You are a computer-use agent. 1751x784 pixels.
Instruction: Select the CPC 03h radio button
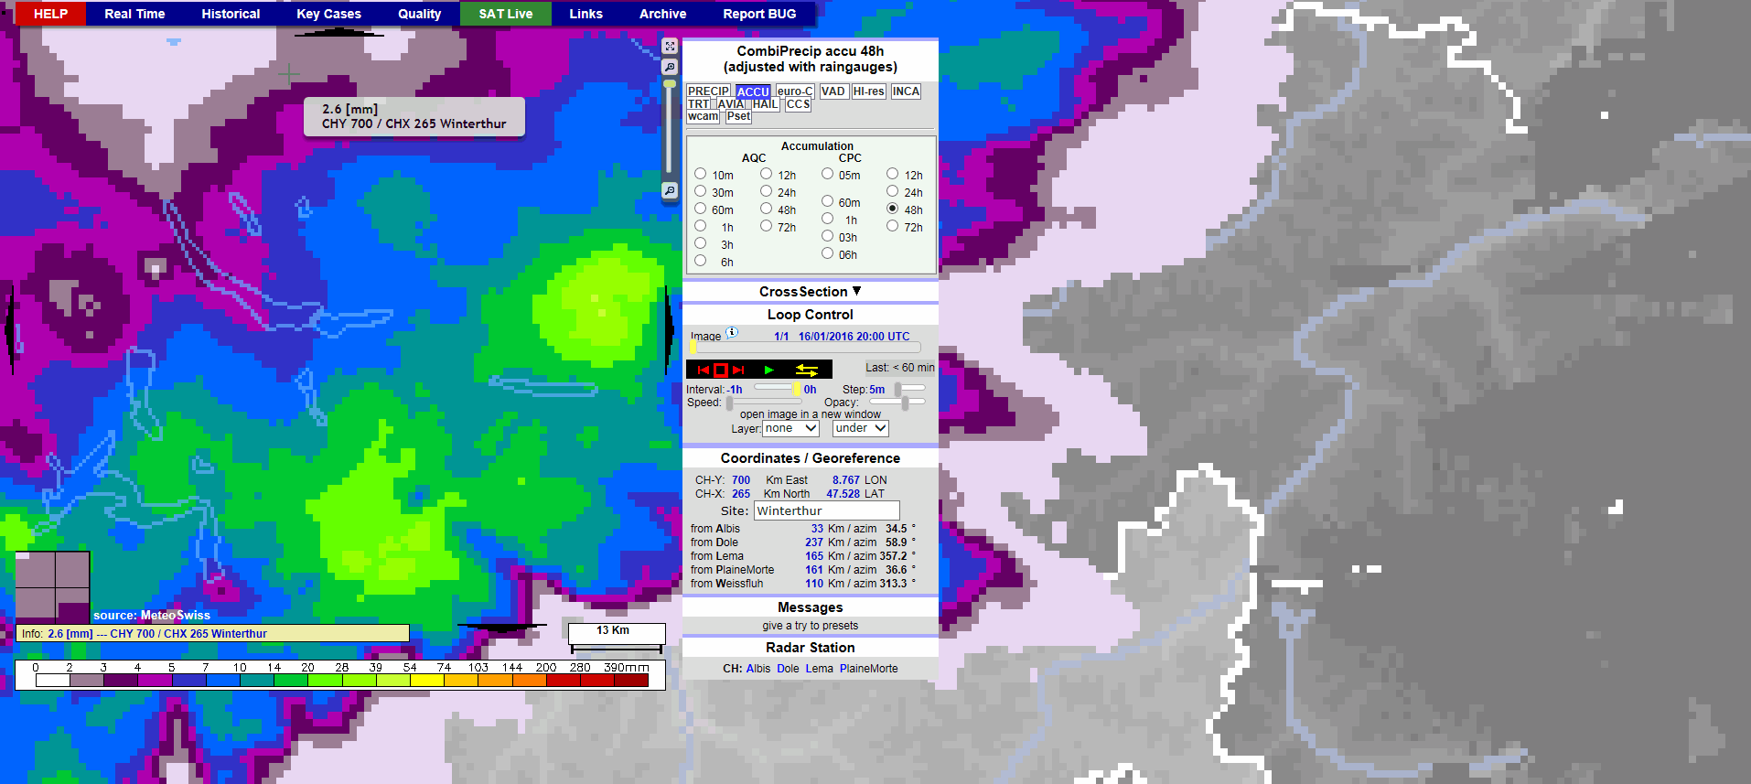click(x=827, y=236)
